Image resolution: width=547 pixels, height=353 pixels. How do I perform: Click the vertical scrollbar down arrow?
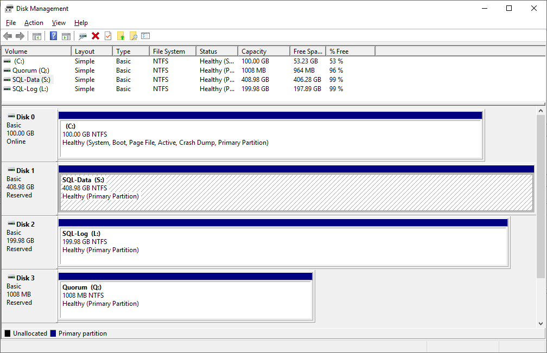[542, 323]
